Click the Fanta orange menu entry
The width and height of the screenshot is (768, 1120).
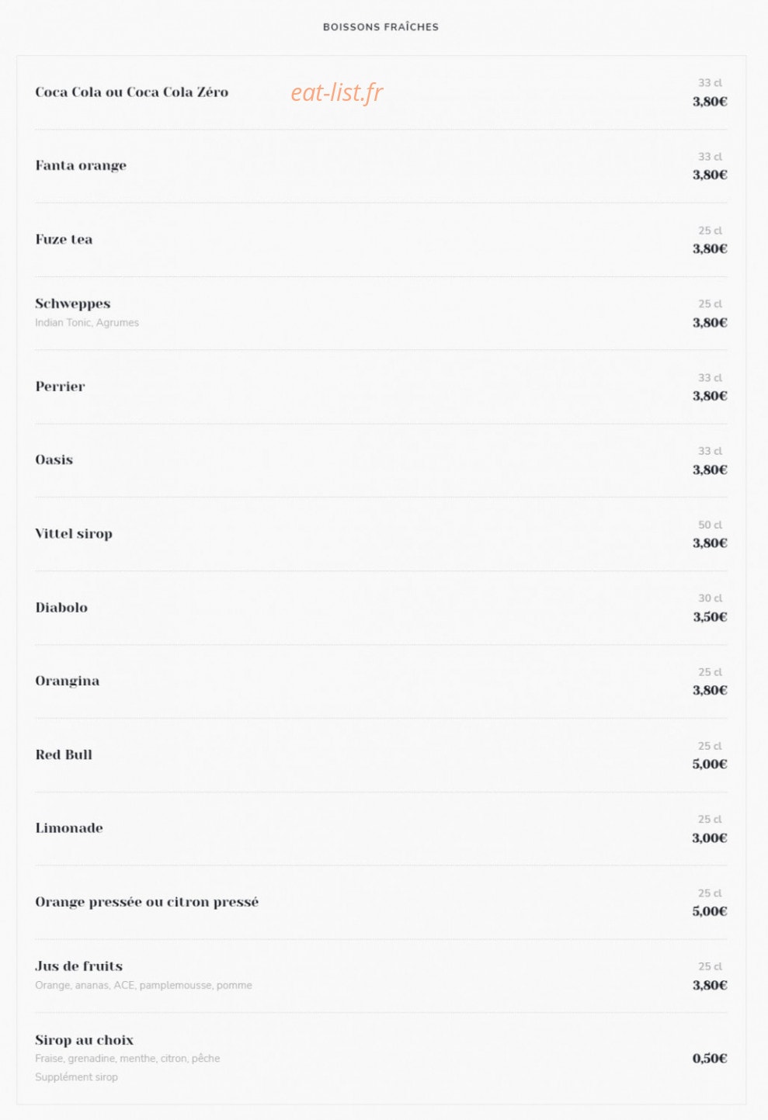tap(81, 165)
